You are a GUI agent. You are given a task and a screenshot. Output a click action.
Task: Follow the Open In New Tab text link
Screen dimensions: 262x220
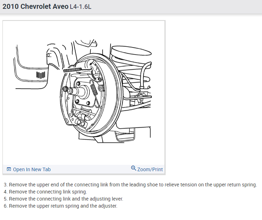tap(32, 169)
